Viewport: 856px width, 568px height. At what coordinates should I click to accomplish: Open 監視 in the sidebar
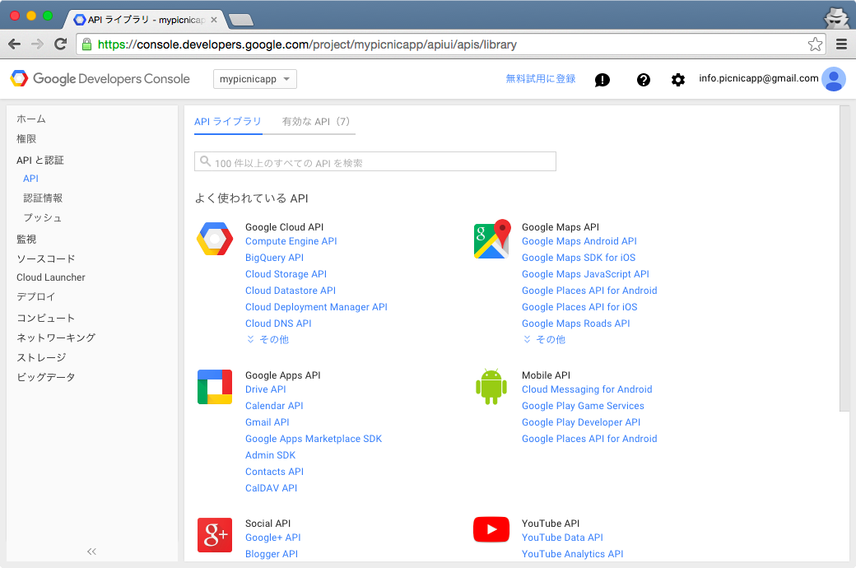click(26, 240)
